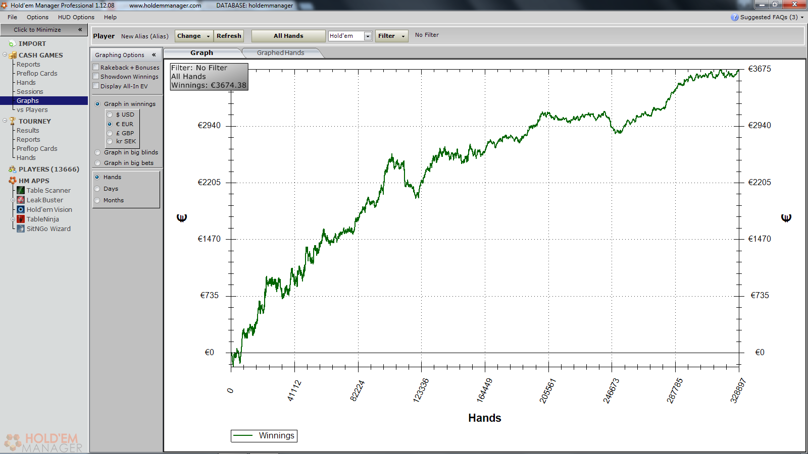Click the New Alias player name
The height and width of the screenshot is (454, 808).
tap(145, 36)
